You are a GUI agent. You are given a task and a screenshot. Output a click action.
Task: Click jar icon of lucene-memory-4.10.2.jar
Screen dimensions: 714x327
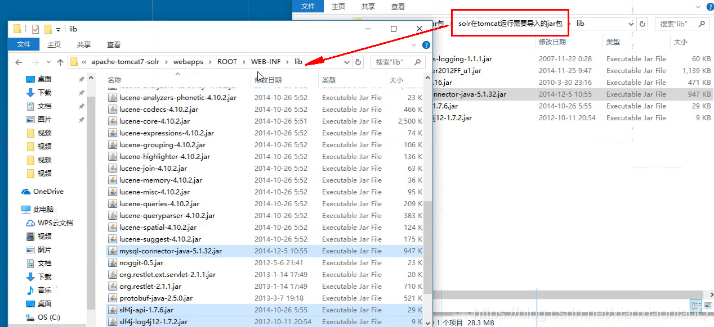[x=113, y=180]
